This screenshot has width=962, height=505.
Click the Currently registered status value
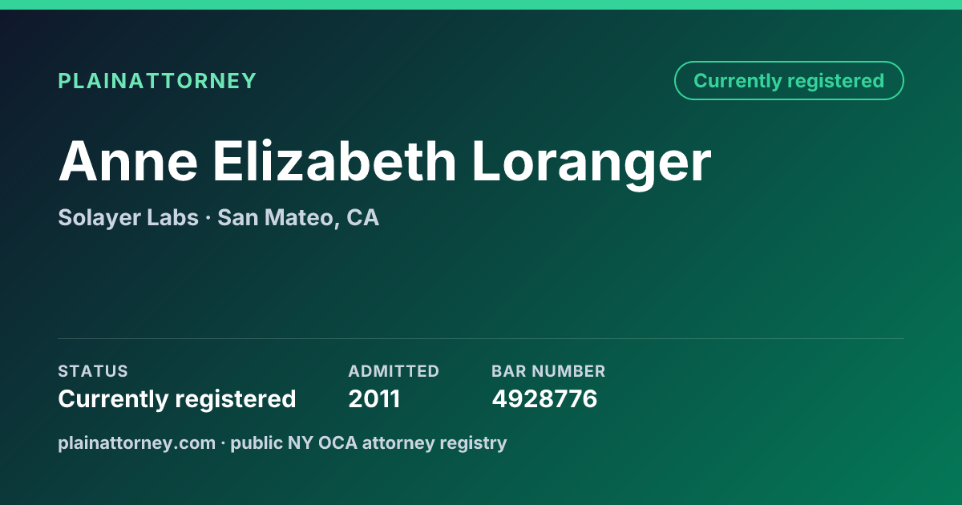click(177, 399)
